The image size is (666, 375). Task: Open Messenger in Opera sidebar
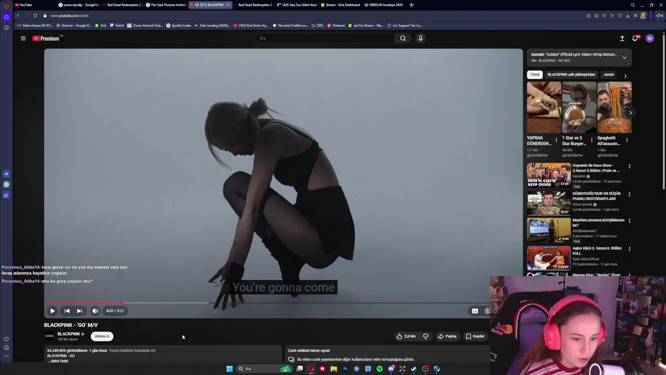pyautogui.click(x=6, y=174)
